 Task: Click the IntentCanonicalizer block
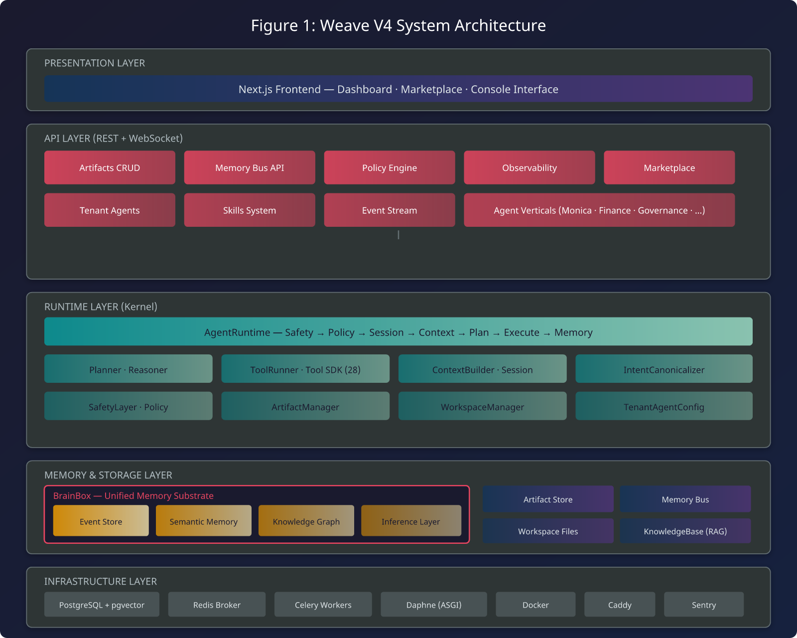[664, 369]
